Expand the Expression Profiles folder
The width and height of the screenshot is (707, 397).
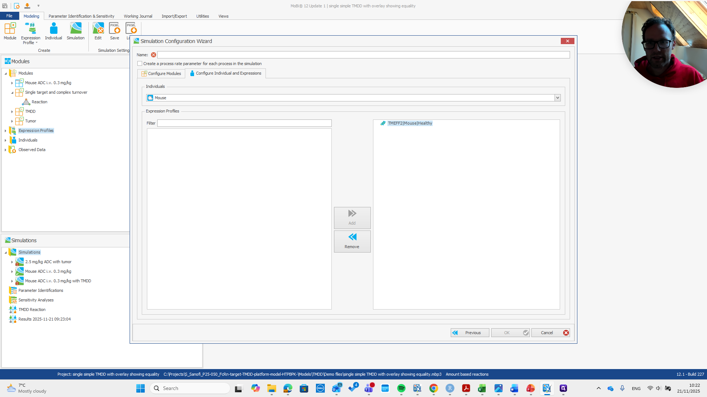(x=6, y=131)
